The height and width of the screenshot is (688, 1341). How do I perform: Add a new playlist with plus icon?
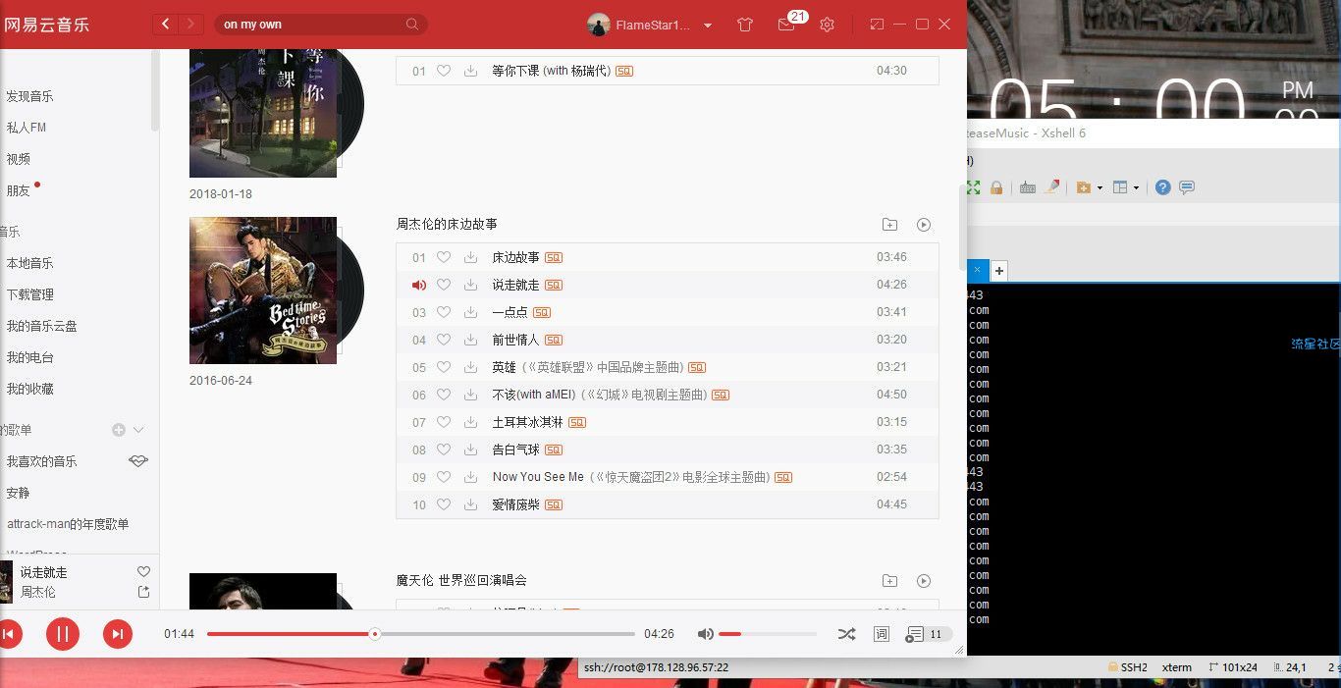point(119,430)
